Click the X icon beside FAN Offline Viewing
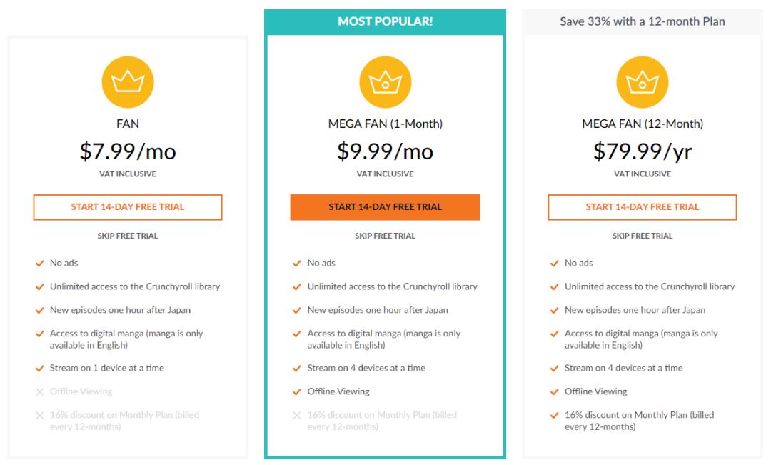This screenshot has height=465, width=771. (x=40, y=391)
